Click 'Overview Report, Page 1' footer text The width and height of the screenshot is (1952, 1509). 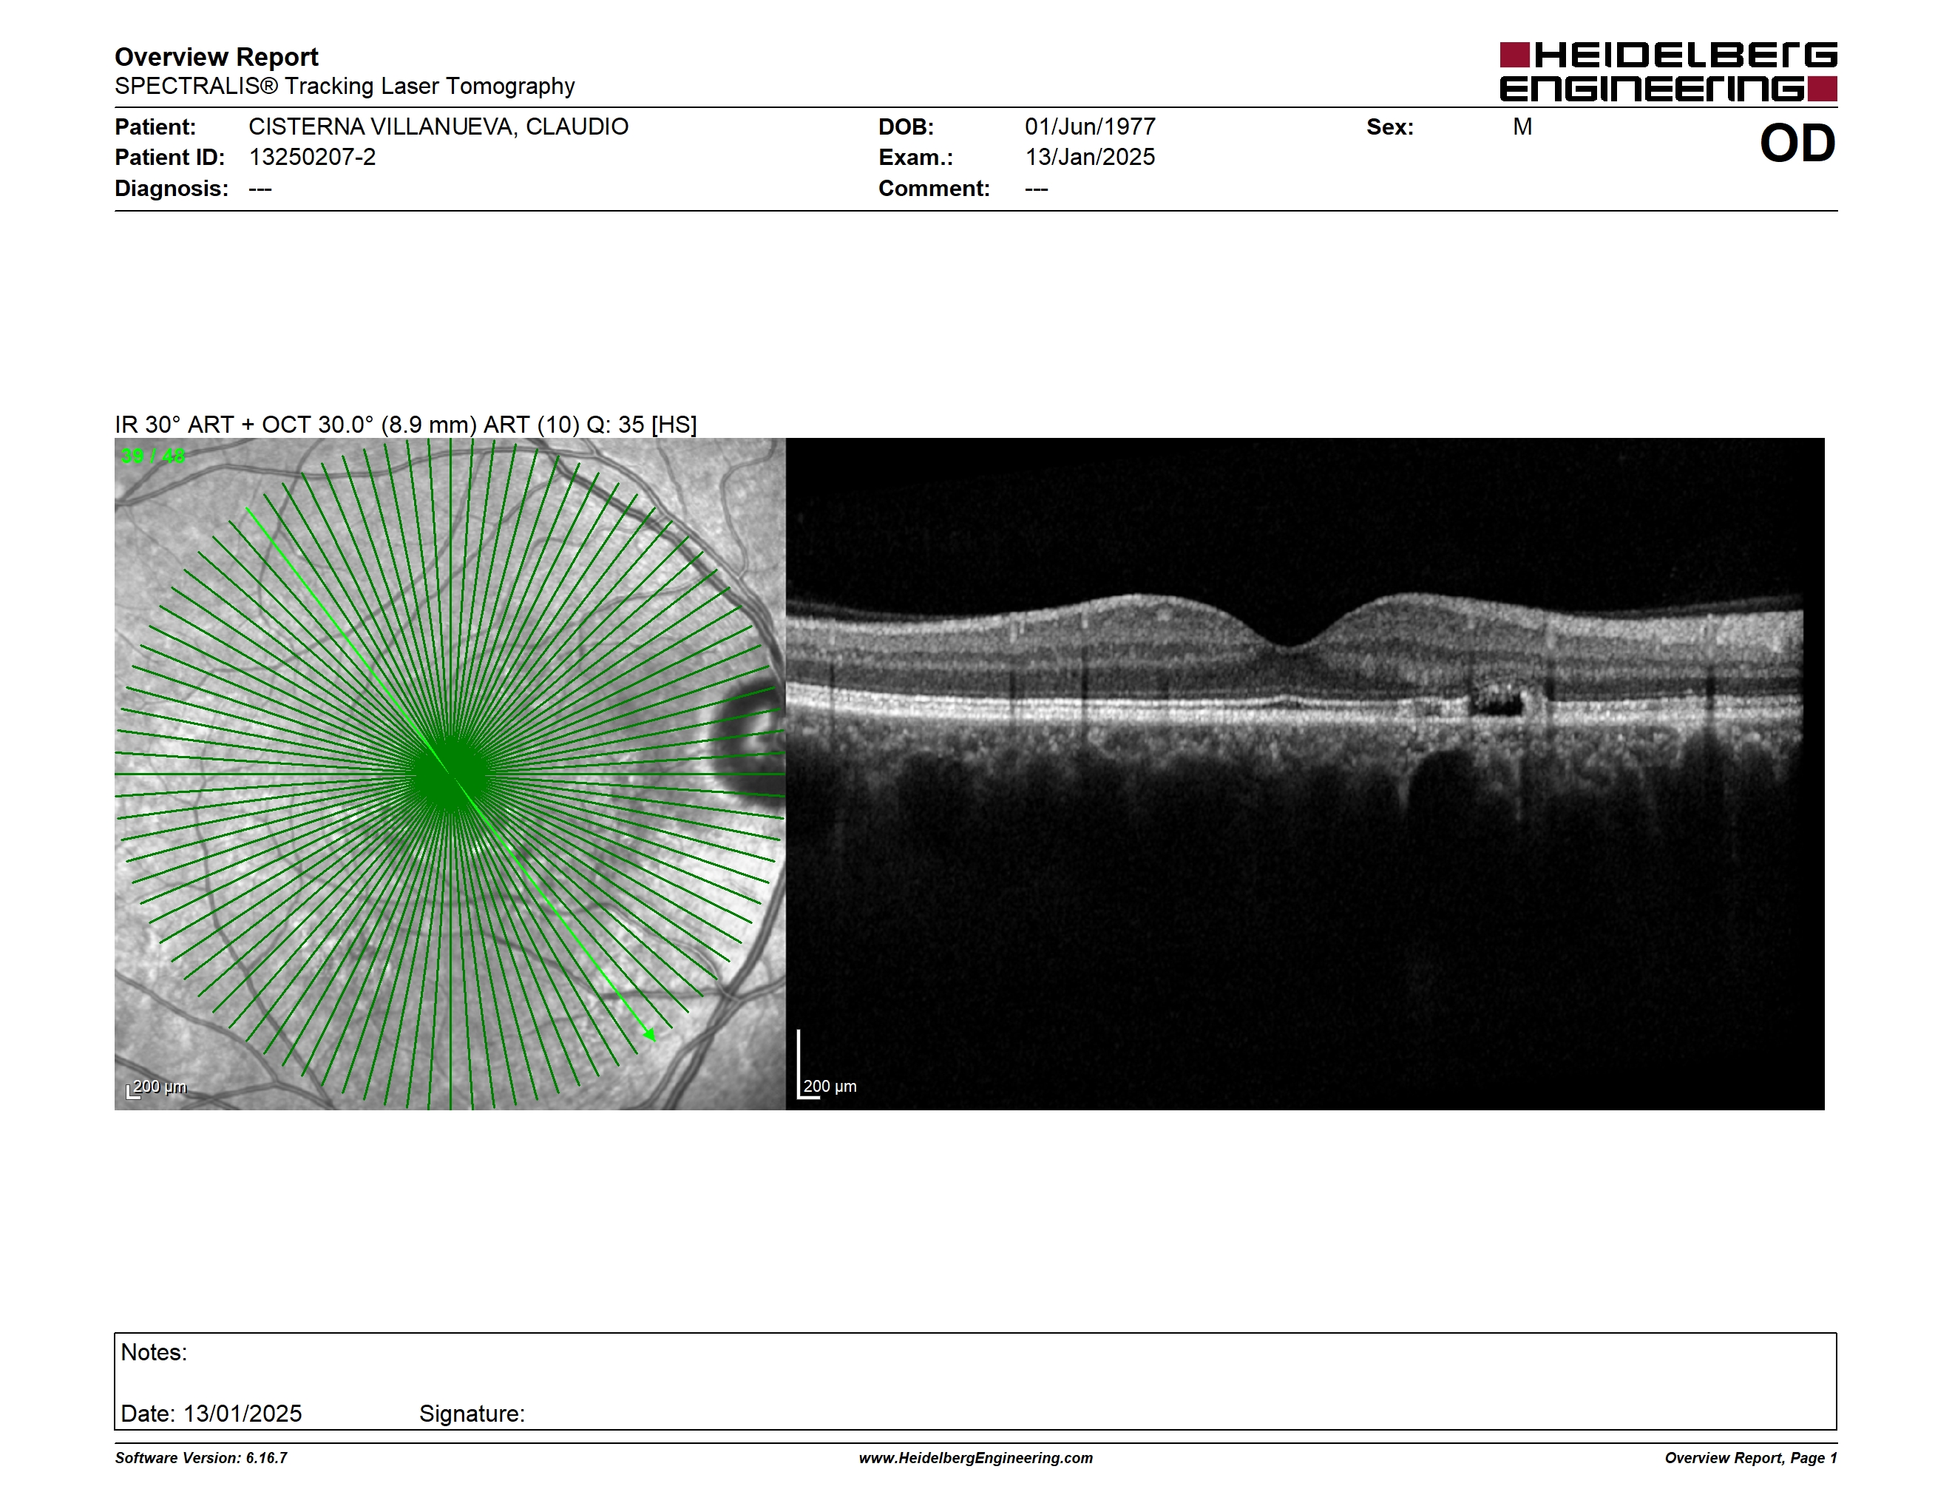pyautogui.click(x=1751, y=1458)
